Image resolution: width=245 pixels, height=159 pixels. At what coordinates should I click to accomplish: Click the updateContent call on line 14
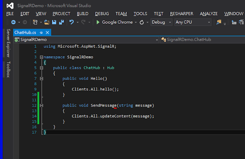pos(115,116)
